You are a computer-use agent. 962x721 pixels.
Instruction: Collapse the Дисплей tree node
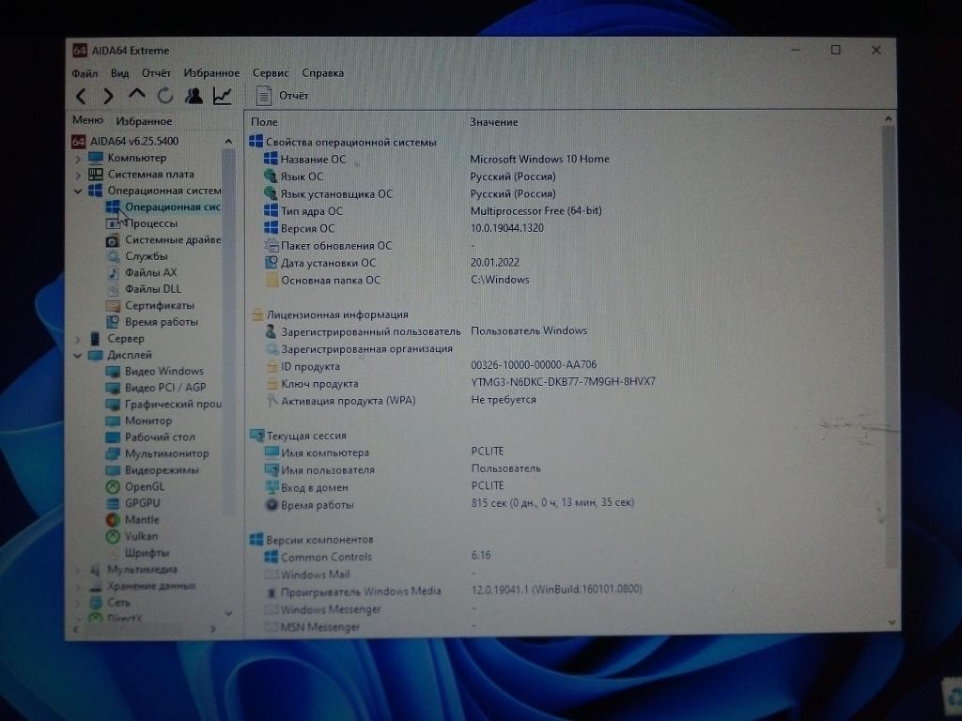pos(78,355)
